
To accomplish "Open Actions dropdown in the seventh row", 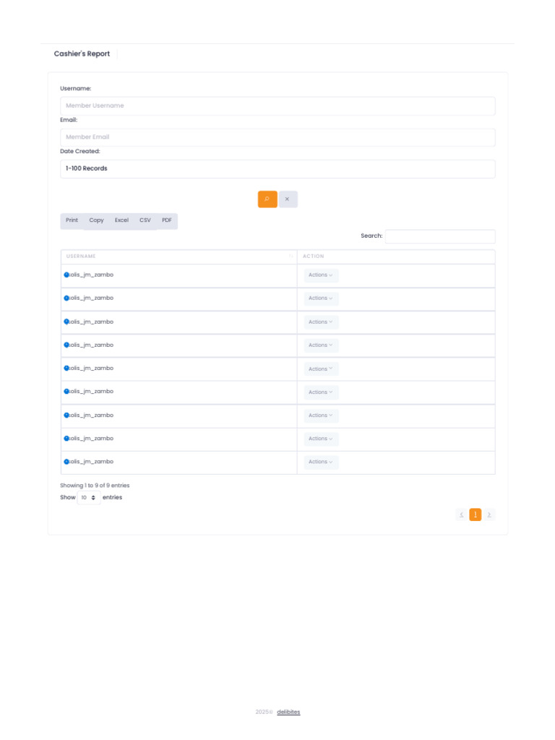I will 321,416.
